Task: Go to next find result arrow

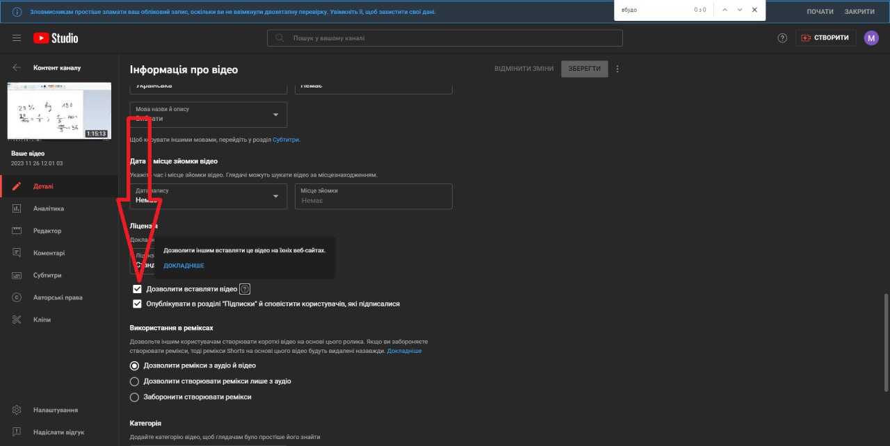Action: (739, 10)
